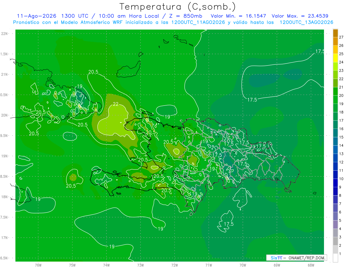Select the purple swatch between 4 and 5

(x=335, y=224)
